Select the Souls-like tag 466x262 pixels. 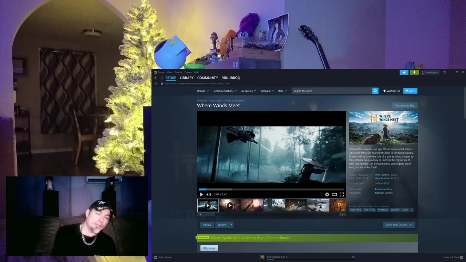395,210
